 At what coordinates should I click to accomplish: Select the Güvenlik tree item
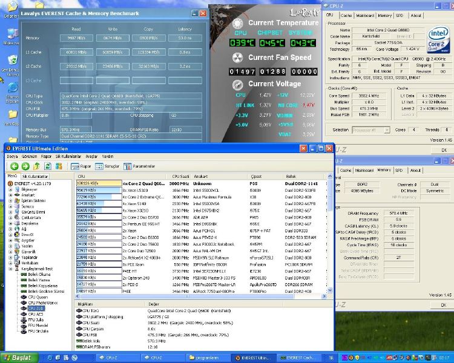click(x=28, y=252)
